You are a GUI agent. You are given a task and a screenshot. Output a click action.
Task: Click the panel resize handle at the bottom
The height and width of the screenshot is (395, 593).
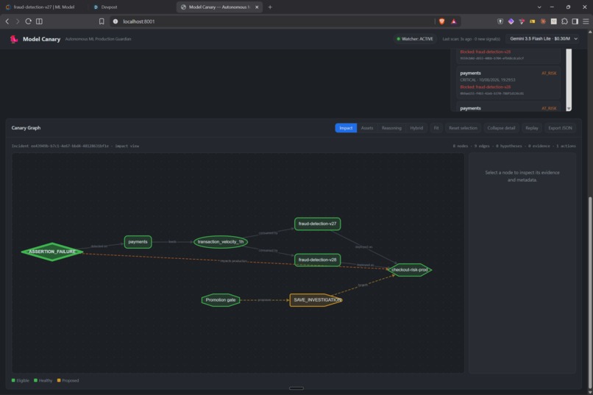(296, 388)
